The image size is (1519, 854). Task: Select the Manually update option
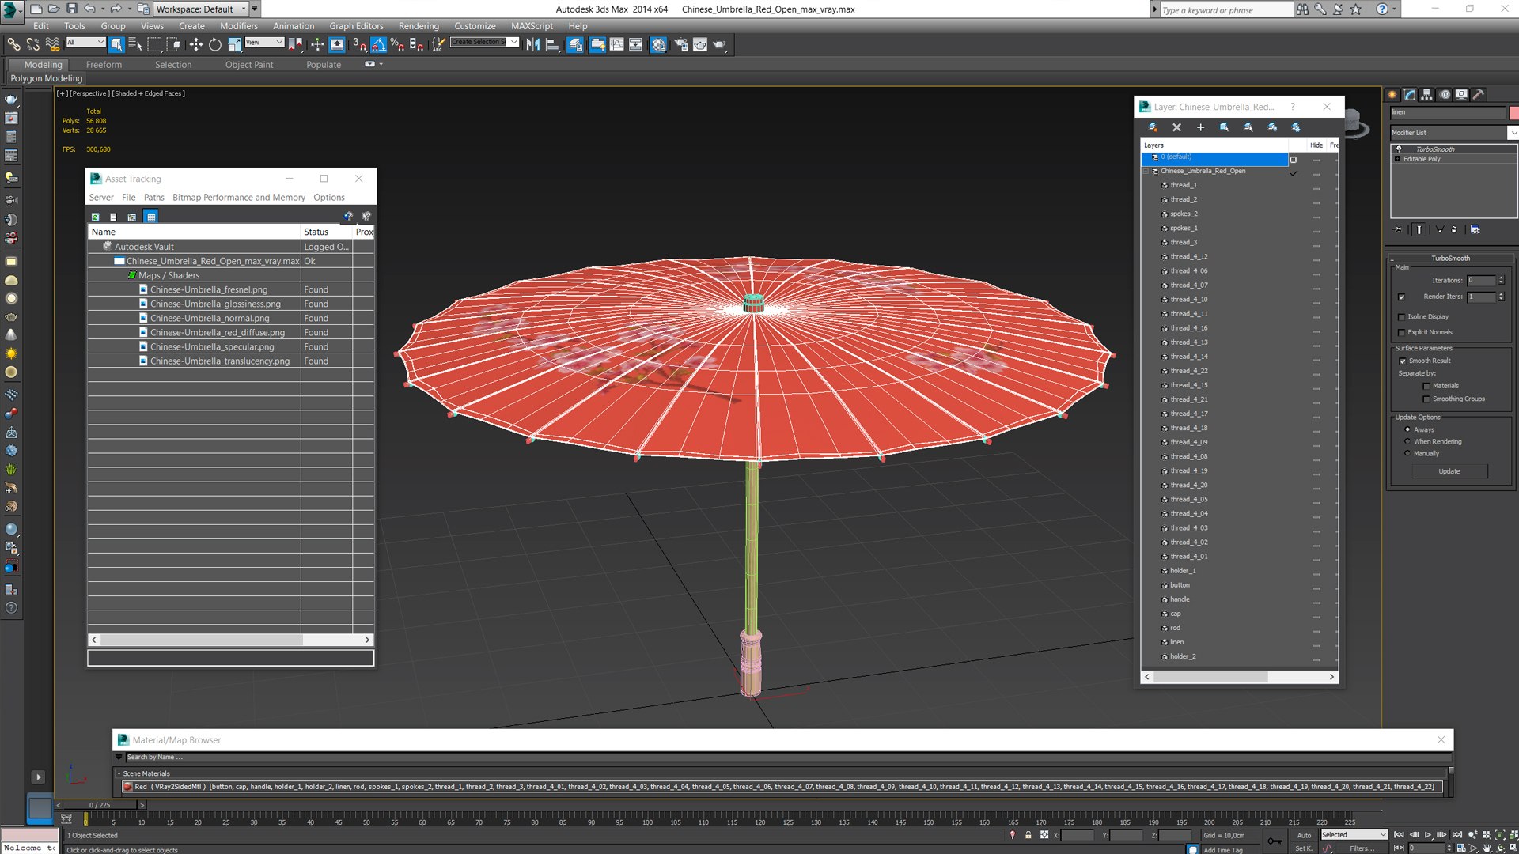1407,454
